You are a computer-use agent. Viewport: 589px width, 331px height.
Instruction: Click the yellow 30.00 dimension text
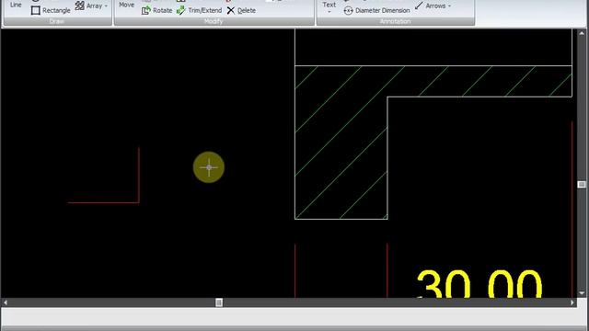pyautogui.click(x=479, y=284)
